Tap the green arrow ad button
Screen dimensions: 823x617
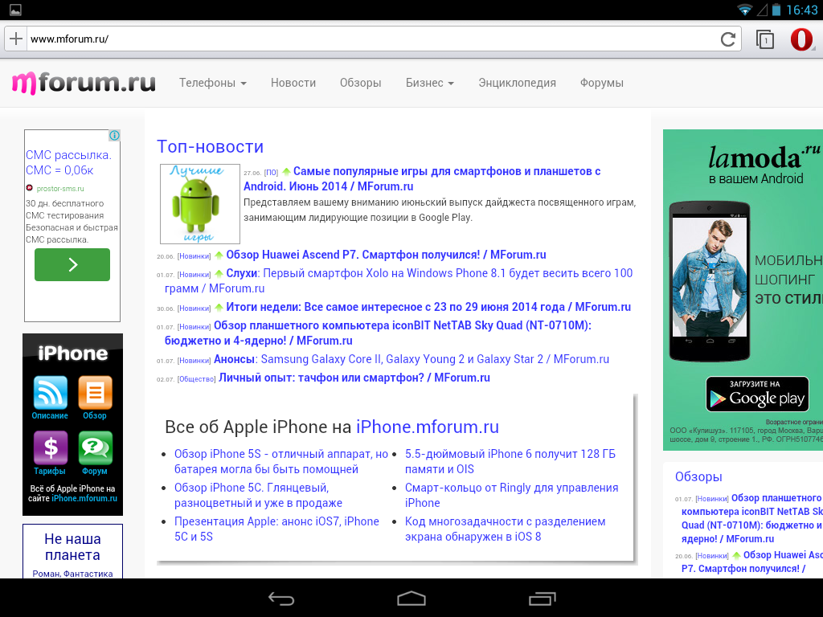(72, 264)
